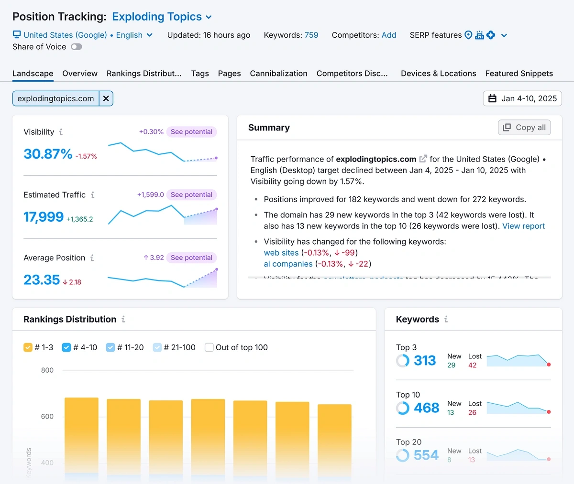This screenshot has height=484, width=574.
Task: Open external link icon after explodingtopics.com
Action: click(423, 159)
